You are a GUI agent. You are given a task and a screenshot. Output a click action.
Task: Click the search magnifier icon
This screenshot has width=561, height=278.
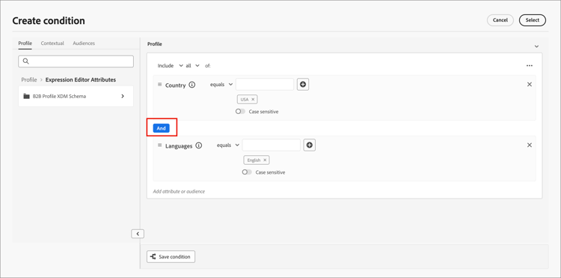(25, 61)
